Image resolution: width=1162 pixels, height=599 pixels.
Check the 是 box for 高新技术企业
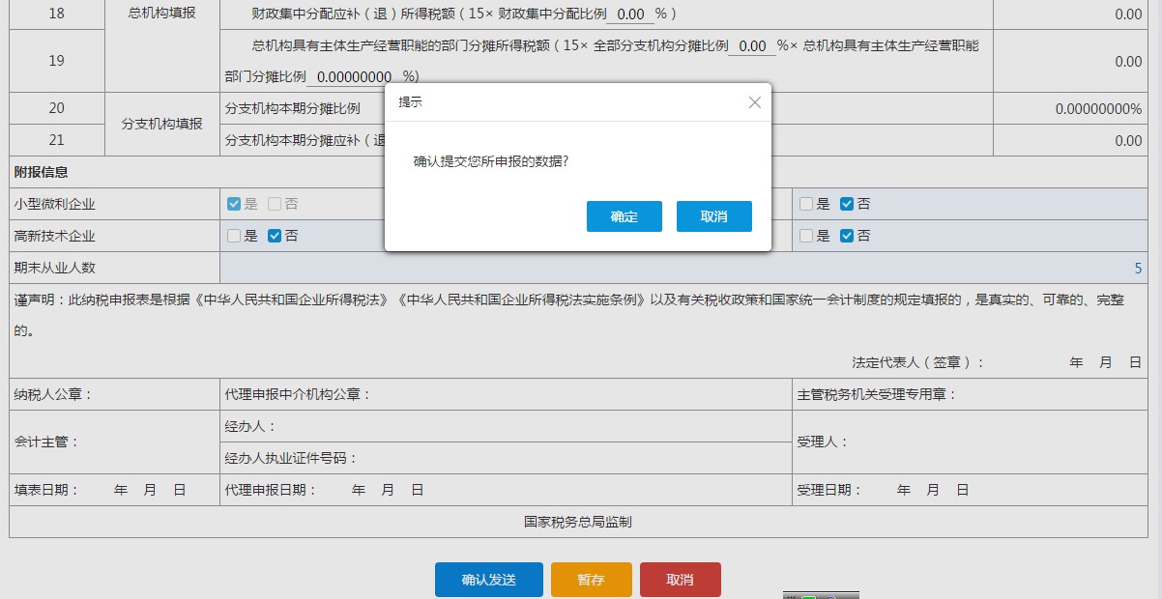click(x=234, y=236)
